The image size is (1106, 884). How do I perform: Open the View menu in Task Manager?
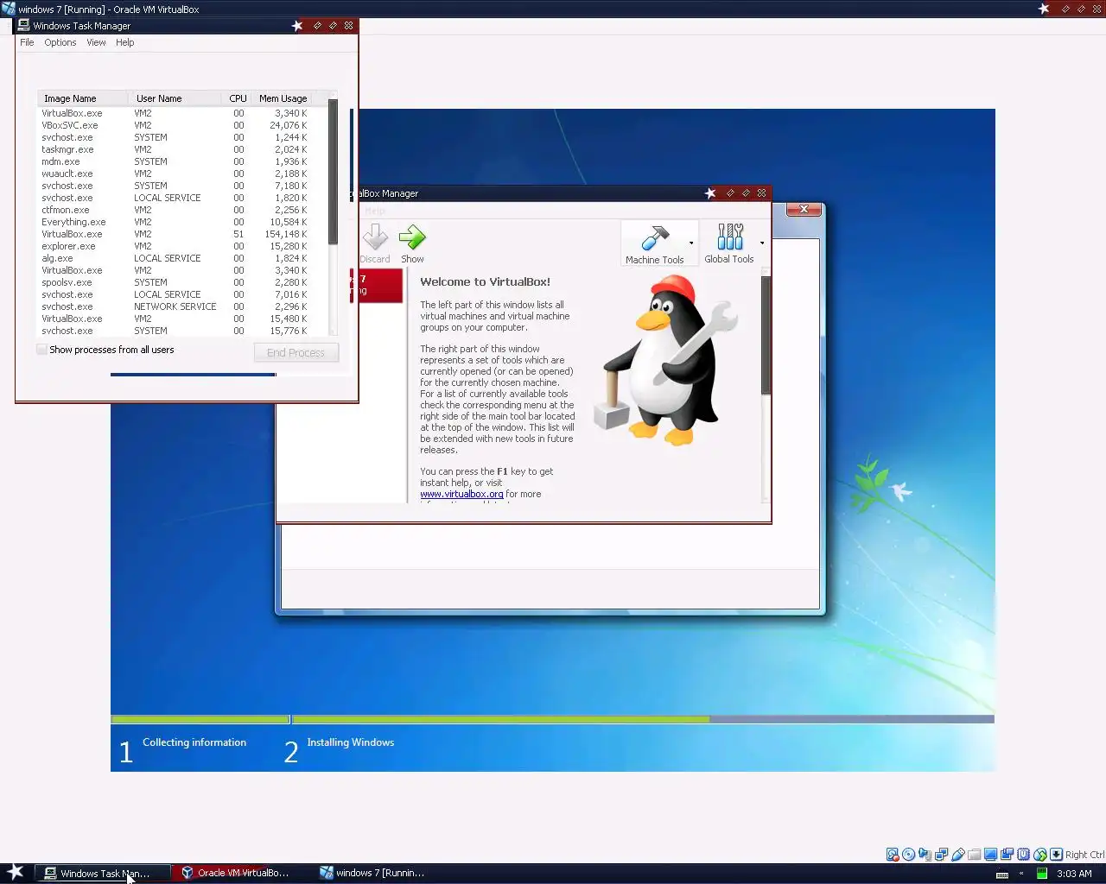pyautogui.click(x=96, y=42)
